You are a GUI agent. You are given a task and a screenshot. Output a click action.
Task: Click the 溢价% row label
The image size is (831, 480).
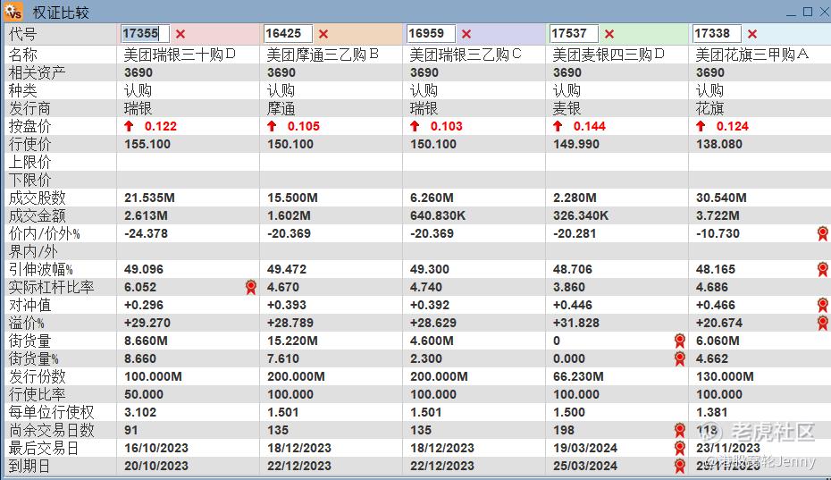point(27,323)
